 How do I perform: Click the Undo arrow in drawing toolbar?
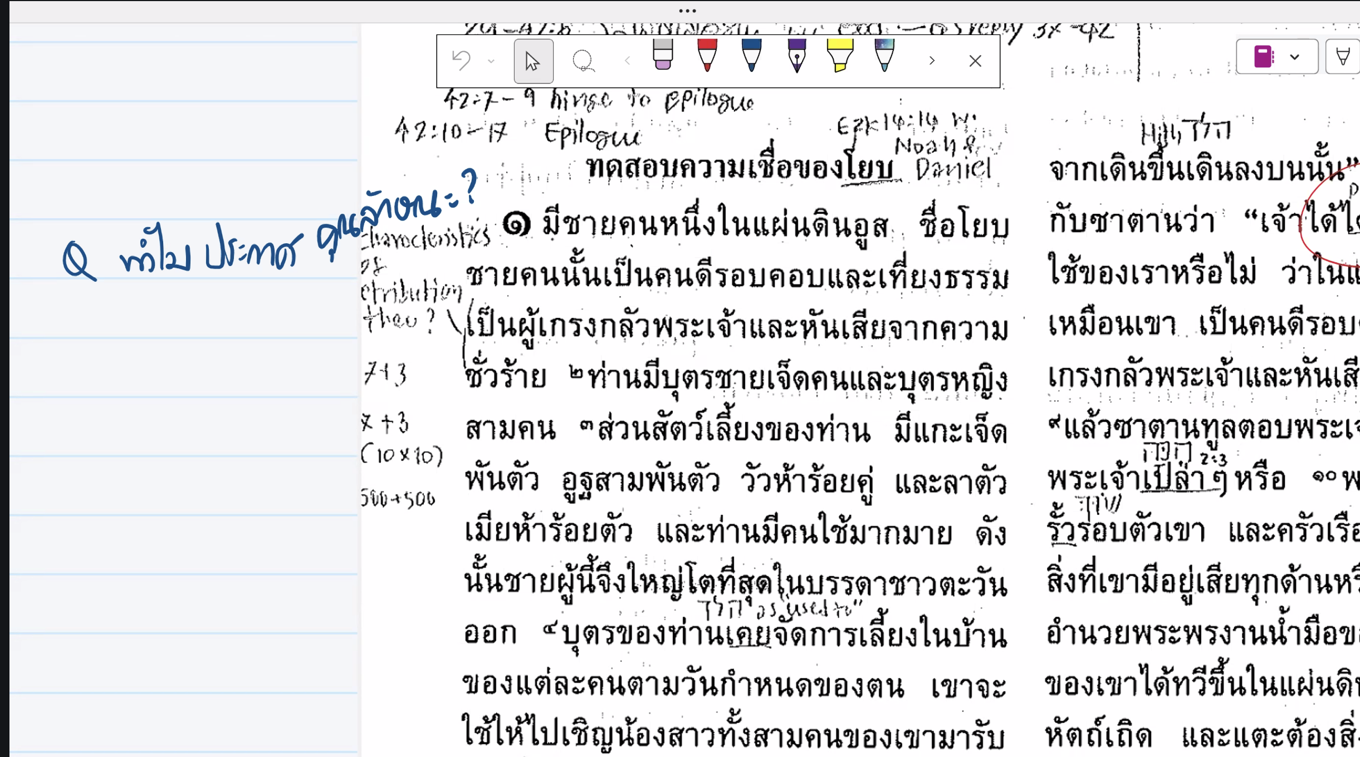point(461,60)
